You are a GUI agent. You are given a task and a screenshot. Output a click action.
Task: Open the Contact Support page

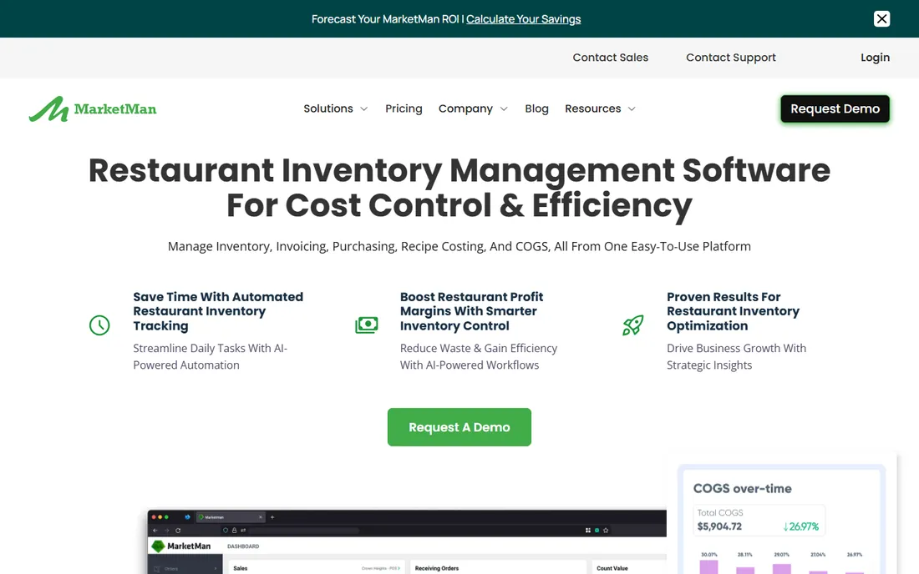[x=731, y=58]
